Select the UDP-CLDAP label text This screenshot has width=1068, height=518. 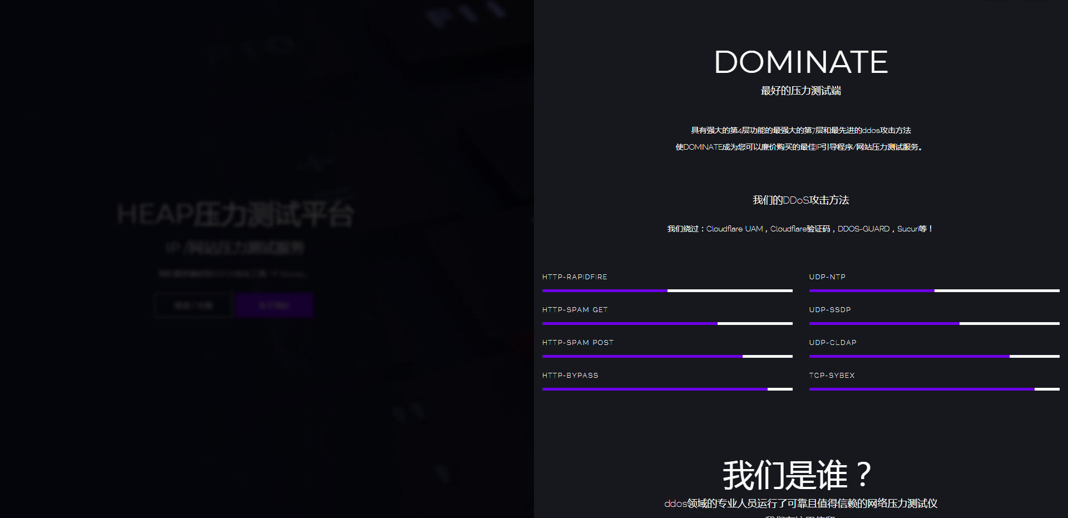coord(833,343)
